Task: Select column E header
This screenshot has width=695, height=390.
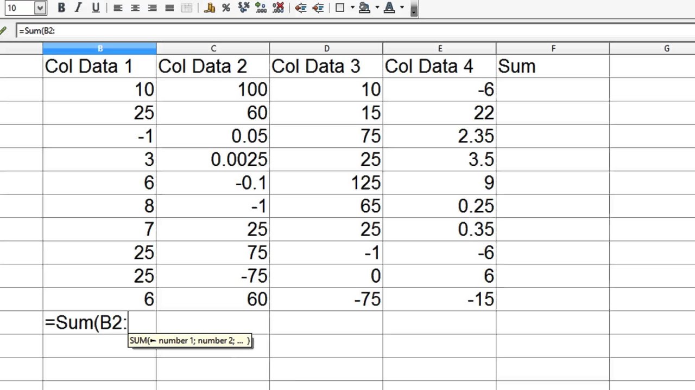Action: tap(440, 49)
